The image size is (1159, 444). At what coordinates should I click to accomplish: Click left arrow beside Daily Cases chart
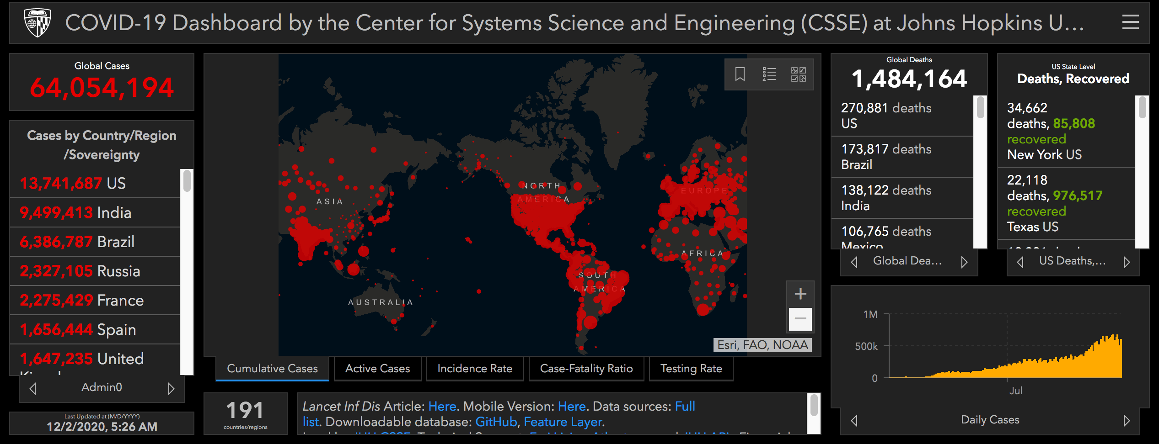tap(854, 420)
